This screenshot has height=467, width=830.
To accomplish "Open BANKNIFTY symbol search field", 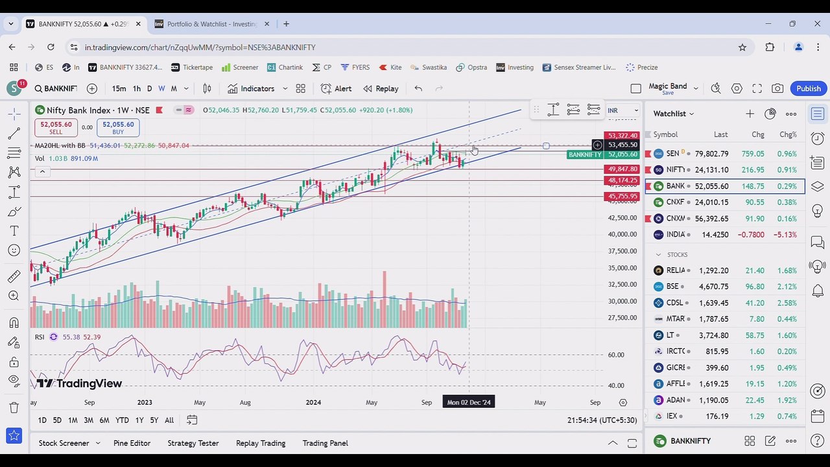I will pyautogui.click(x=56, y=88).
